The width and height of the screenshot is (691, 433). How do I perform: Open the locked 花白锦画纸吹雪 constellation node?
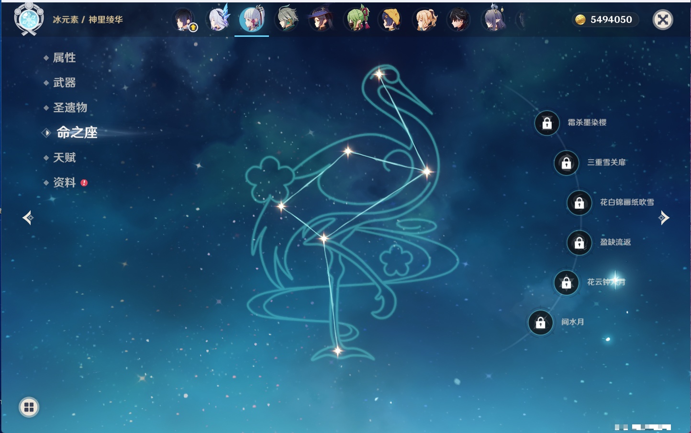(x=579, y=203)
